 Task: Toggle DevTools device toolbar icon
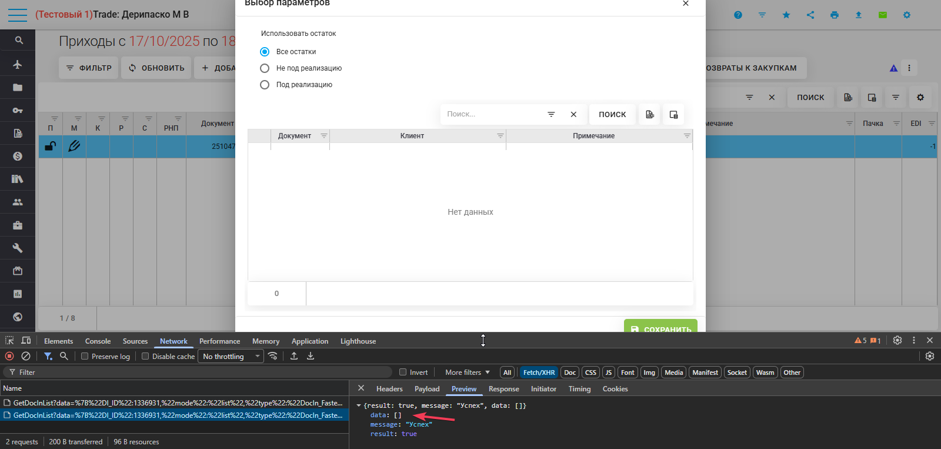[26, 340]
